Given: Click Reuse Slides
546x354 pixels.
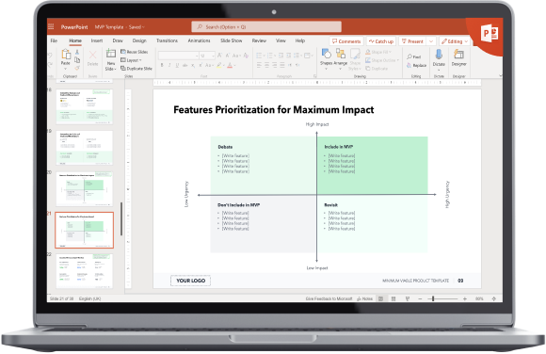Looking at the screenshot, I should [x=135, y=52].
